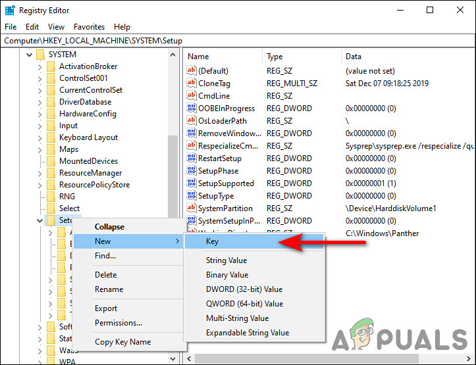476x365 pixels.
Task: Click the HardwareConfig folder icon
Action: pos(51,114)
